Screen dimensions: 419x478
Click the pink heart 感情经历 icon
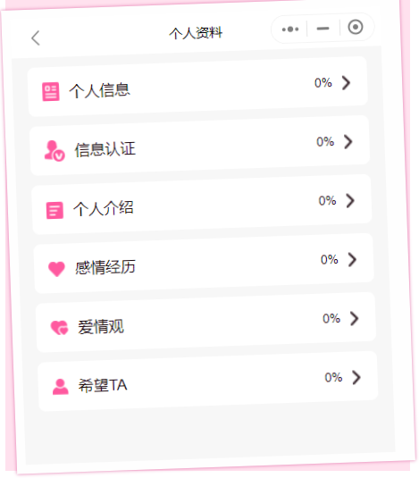coord(56,269)
